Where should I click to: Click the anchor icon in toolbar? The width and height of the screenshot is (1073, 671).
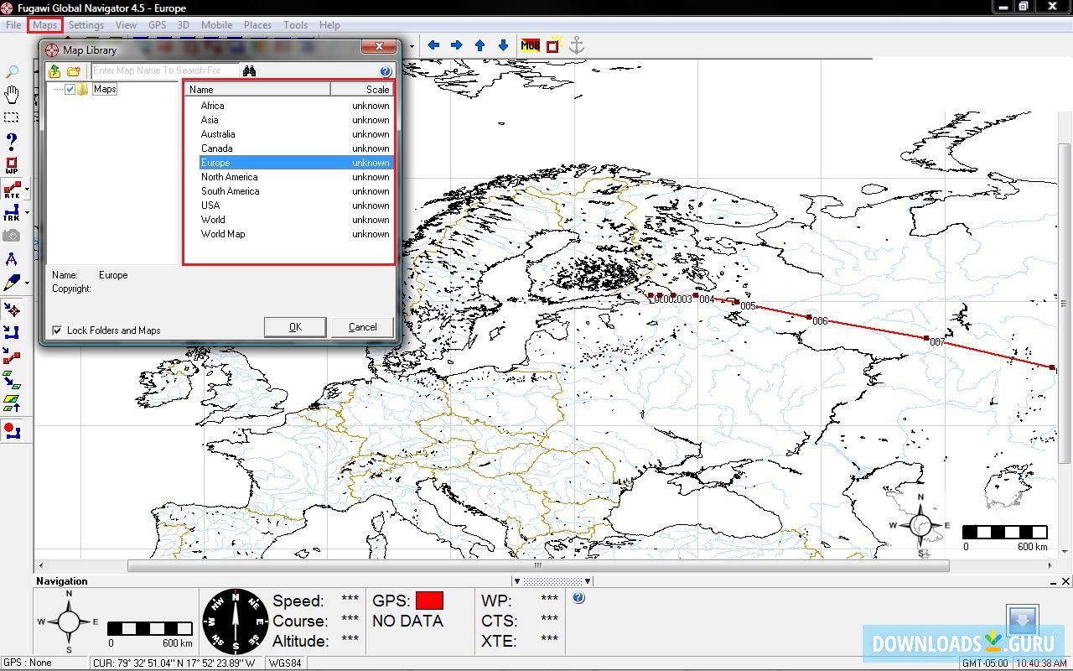(576, 46)
